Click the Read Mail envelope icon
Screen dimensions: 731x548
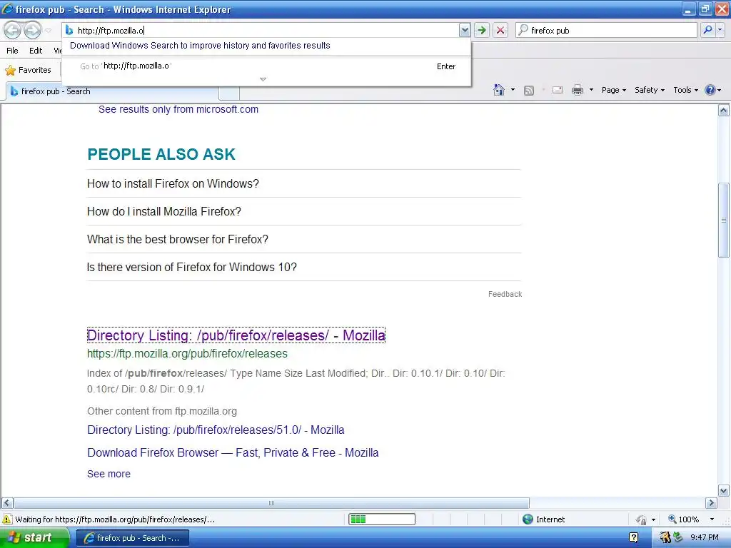tap(558, 90)
